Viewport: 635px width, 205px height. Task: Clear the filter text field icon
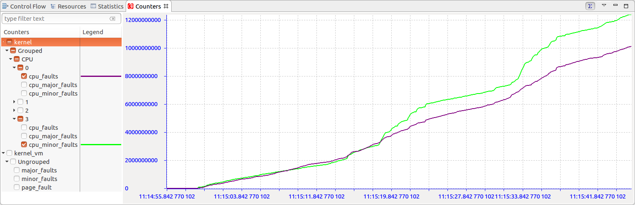[113, 19]
